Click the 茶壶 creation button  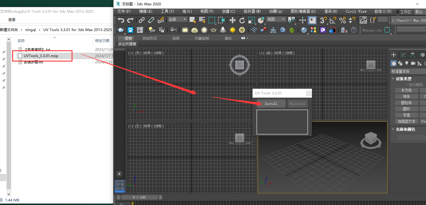pos(406,115)
